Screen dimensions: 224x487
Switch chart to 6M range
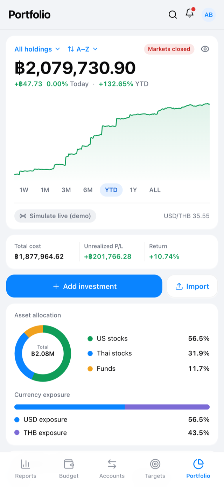88,190
